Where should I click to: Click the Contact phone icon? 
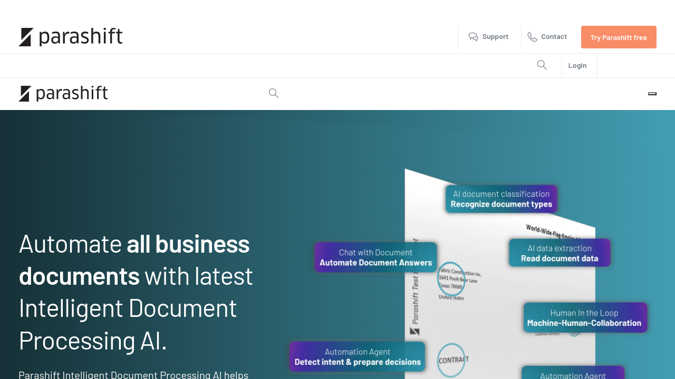coord(533,37)
